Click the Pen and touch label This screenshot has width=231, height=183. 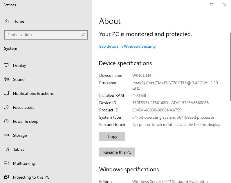pos(112,125)
